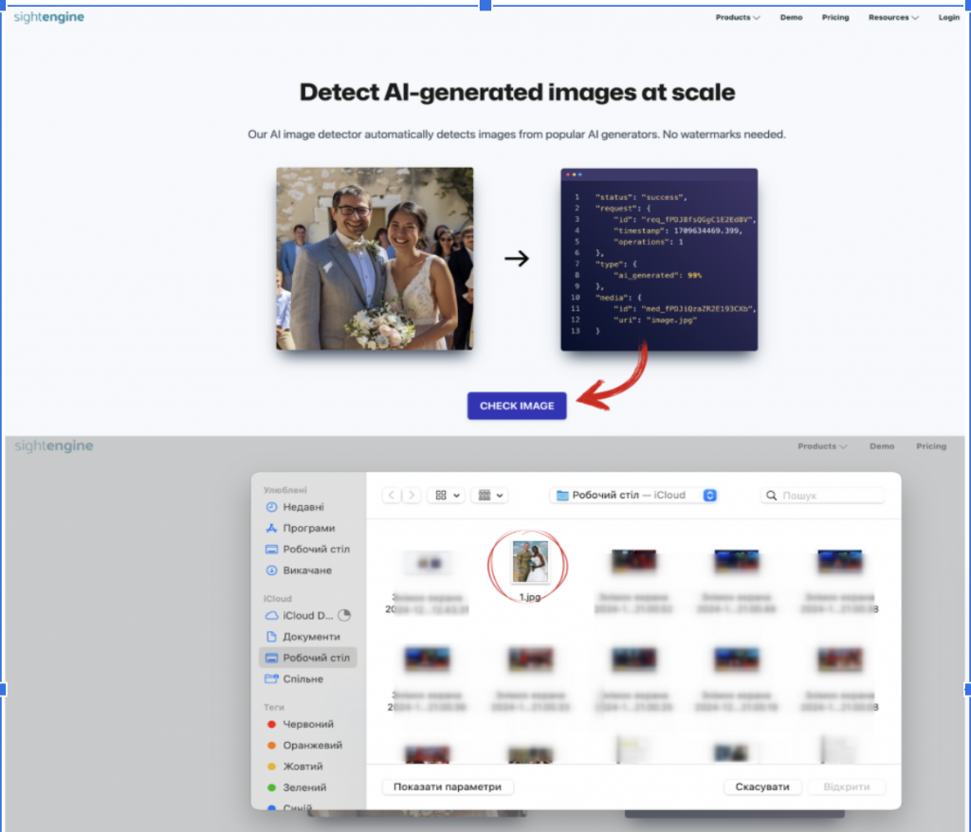Click the sightengine logo in the lower header
This screenshot has width=971, height=832.
pyautogui.click(x=54, y=445)
